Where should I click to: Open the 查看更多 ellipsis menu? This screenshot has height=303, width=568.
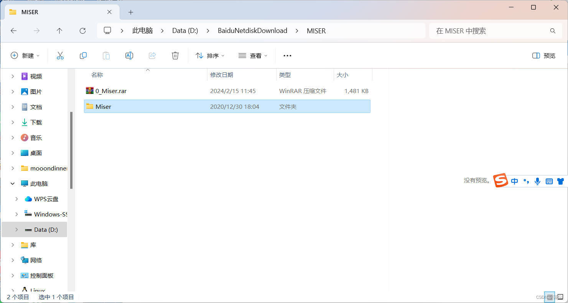[x=287, y=55]
